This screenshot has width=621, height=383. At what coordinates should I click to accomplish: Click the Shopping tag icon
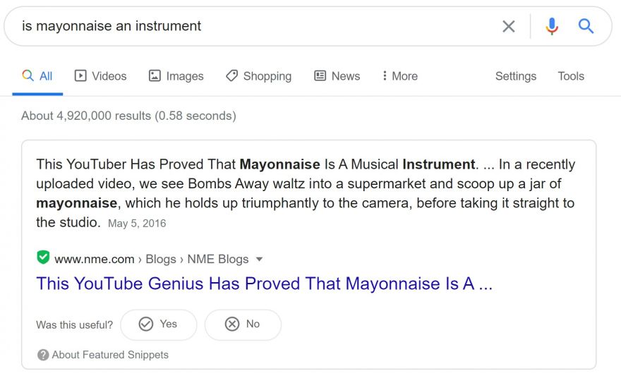(231, 75)
